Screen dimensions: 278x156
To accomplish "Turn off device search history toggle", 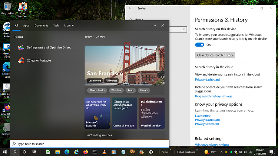I will point(200,45).
